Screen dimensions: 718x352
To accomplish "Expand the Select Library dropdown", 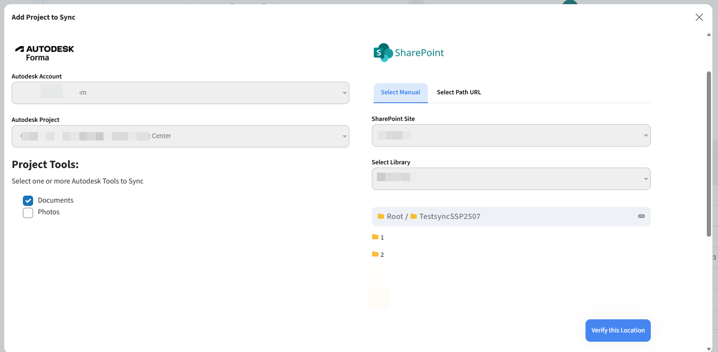I will pyautogui.click(x=511, y=179).
